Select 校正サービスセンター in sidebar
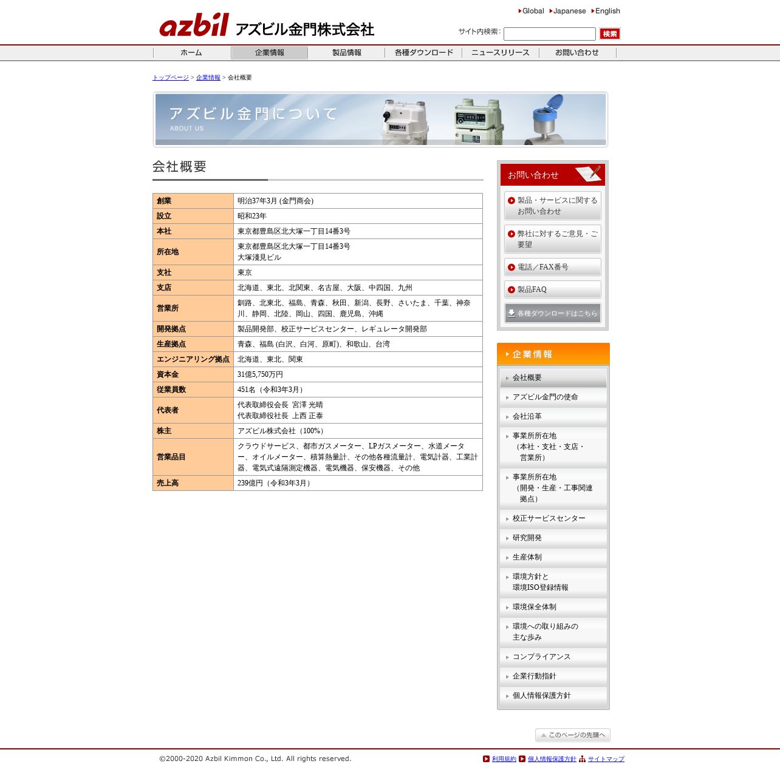This screenshot has height=764, width=780. pyautogui.click(x=553, y=518)
